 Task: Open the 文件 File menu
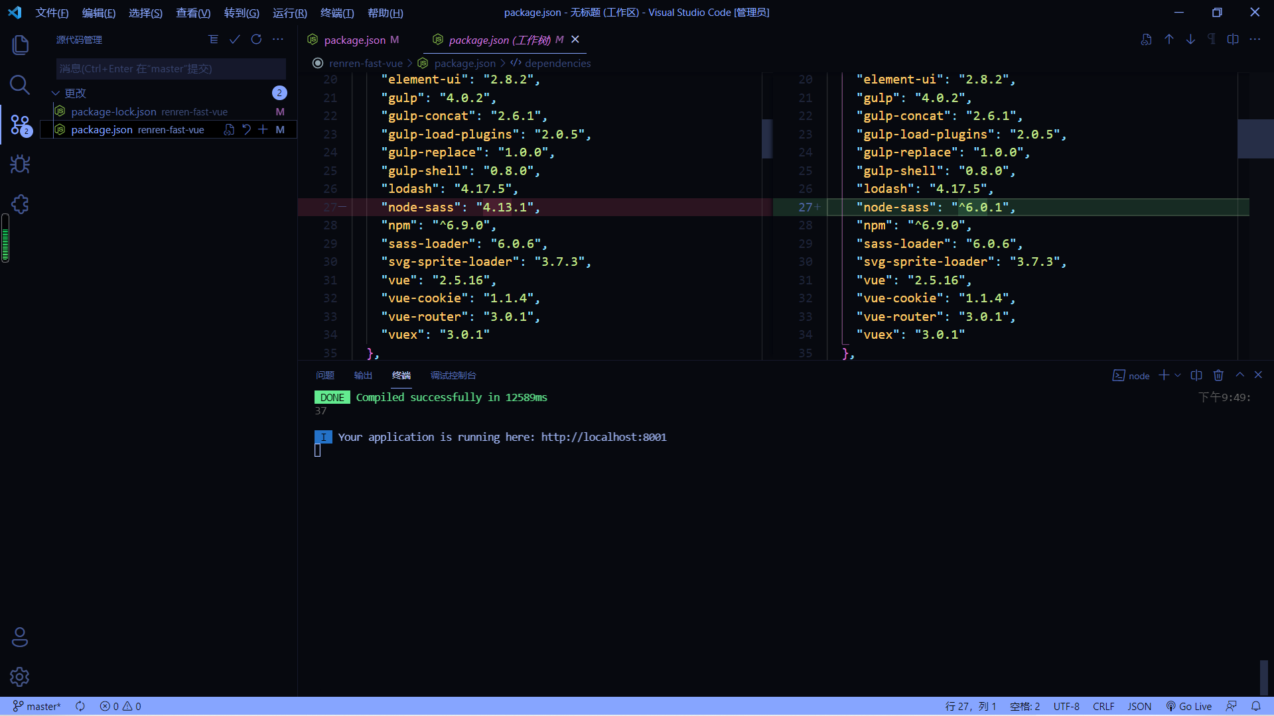pyautogui.click(x=52, y=13)
